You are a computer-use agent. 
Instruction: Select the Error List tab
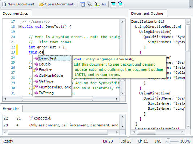[11, 109]
